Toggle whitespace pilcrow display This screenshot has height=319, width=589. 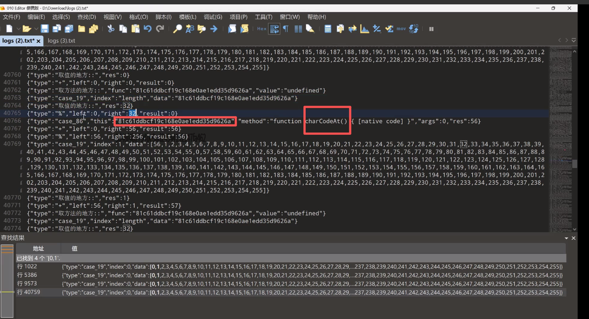[x=286, y=29]
